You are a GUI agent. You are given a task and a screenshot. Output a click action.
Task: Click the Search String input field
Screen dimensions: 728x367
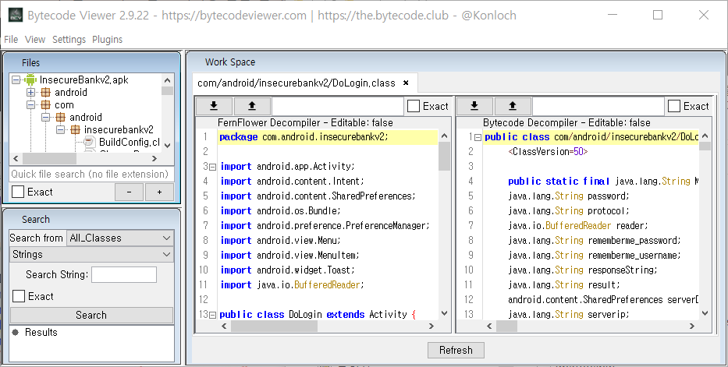[124, 274]
